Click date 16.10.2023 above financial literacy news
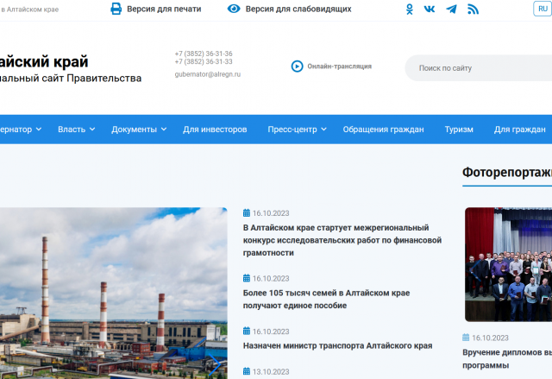552x379 pixels. (x=271, y=213)
